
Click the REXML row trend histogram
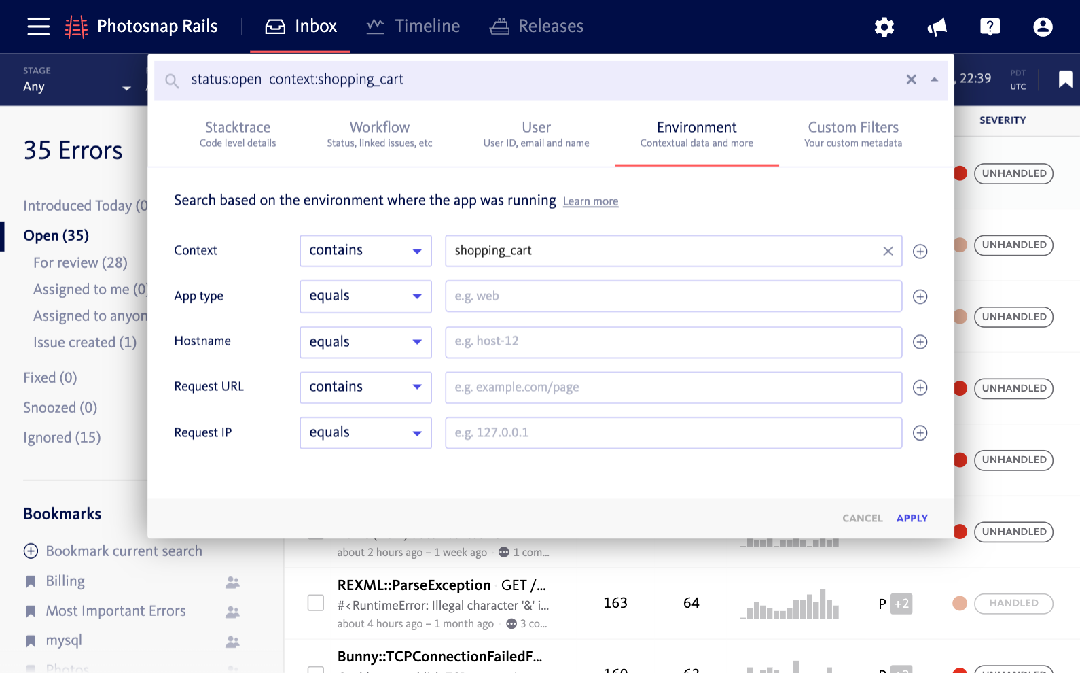790,604
